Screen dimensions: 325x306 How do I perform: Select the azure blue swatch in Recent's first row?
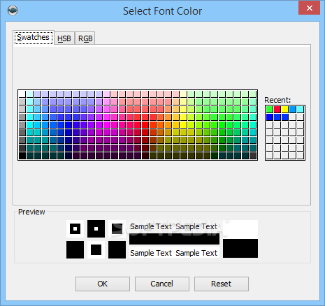pos(293,109)
